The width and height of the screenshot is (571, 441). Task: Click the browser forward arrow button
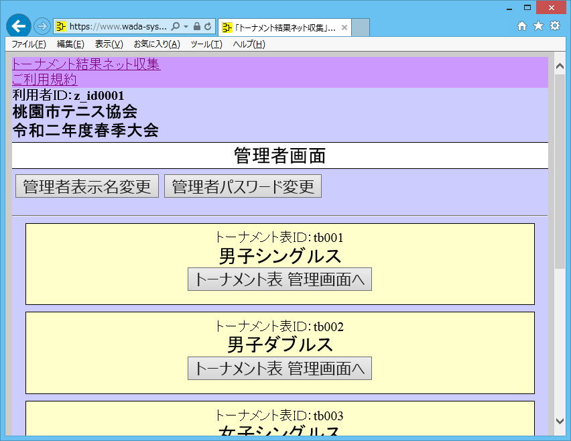pyautogui.click(x=42, y=26)
